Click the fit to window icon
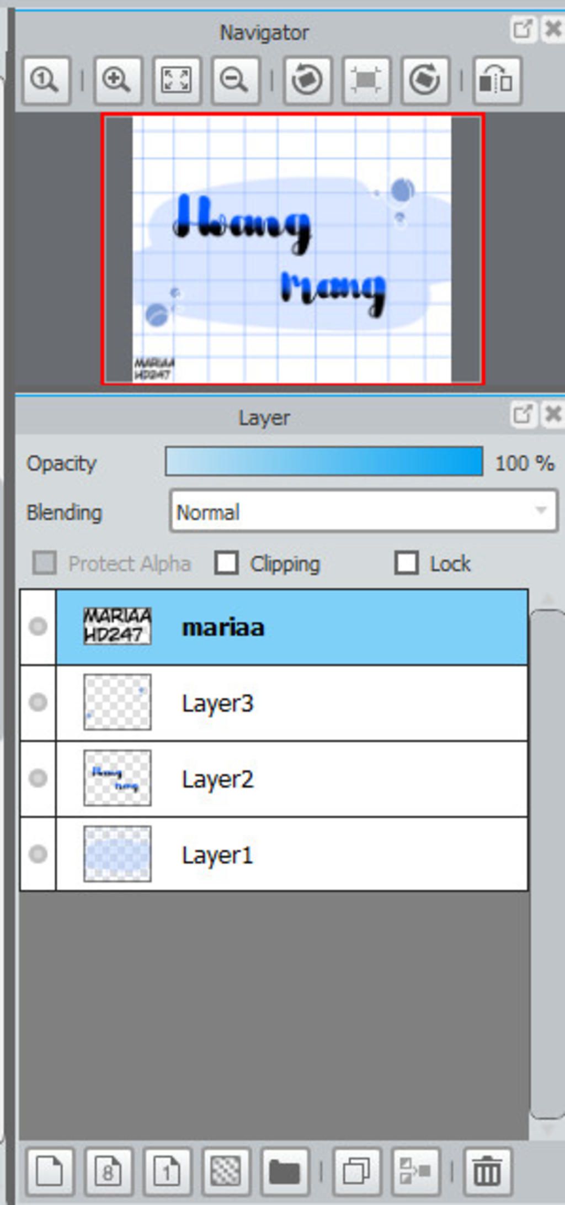 (x=176, y=81)
